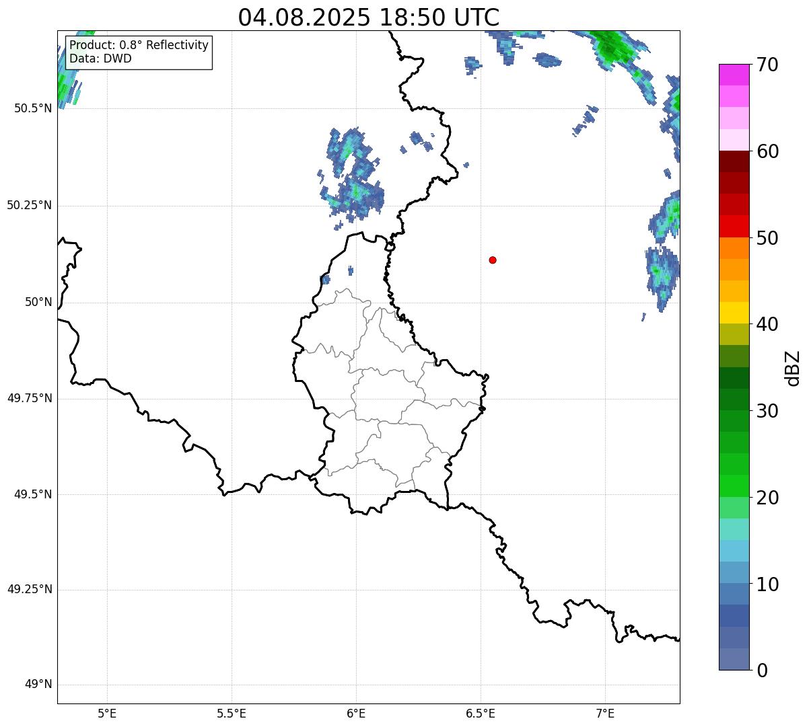Click the 70 tick on the colorbar
Screen dimensions: 809x727
(x=767, y=65)
